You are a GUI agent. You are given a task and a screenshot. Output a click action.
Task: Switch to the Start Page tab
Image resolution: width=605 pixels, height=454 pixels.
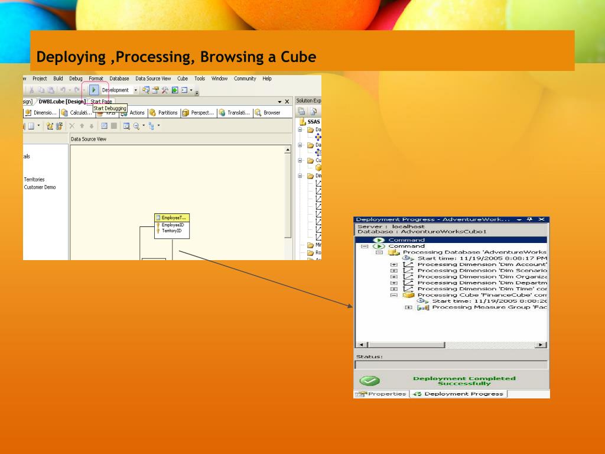(101, 102)
